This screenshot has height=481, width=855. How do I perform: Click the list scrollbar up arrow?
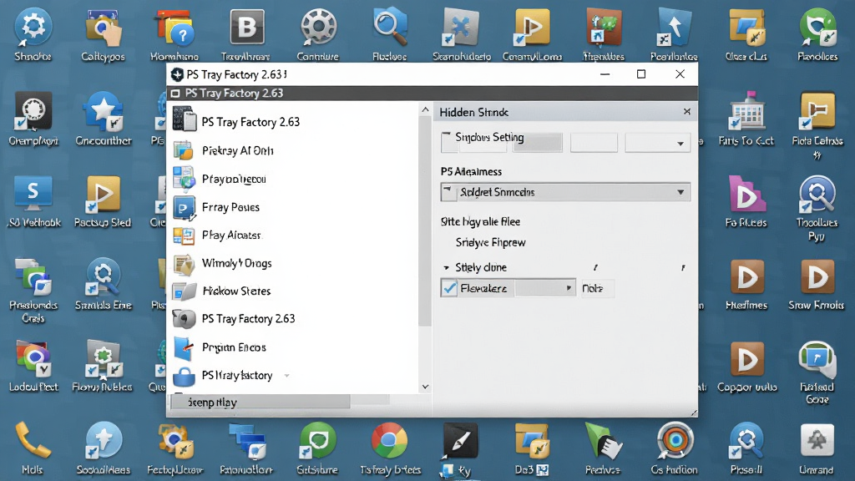point(425,110)
